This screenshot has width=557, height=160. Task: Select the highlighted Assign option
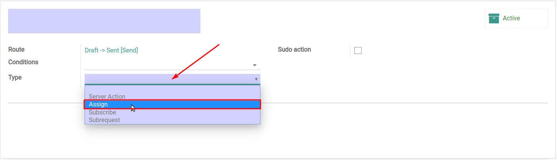click(172, 104)
